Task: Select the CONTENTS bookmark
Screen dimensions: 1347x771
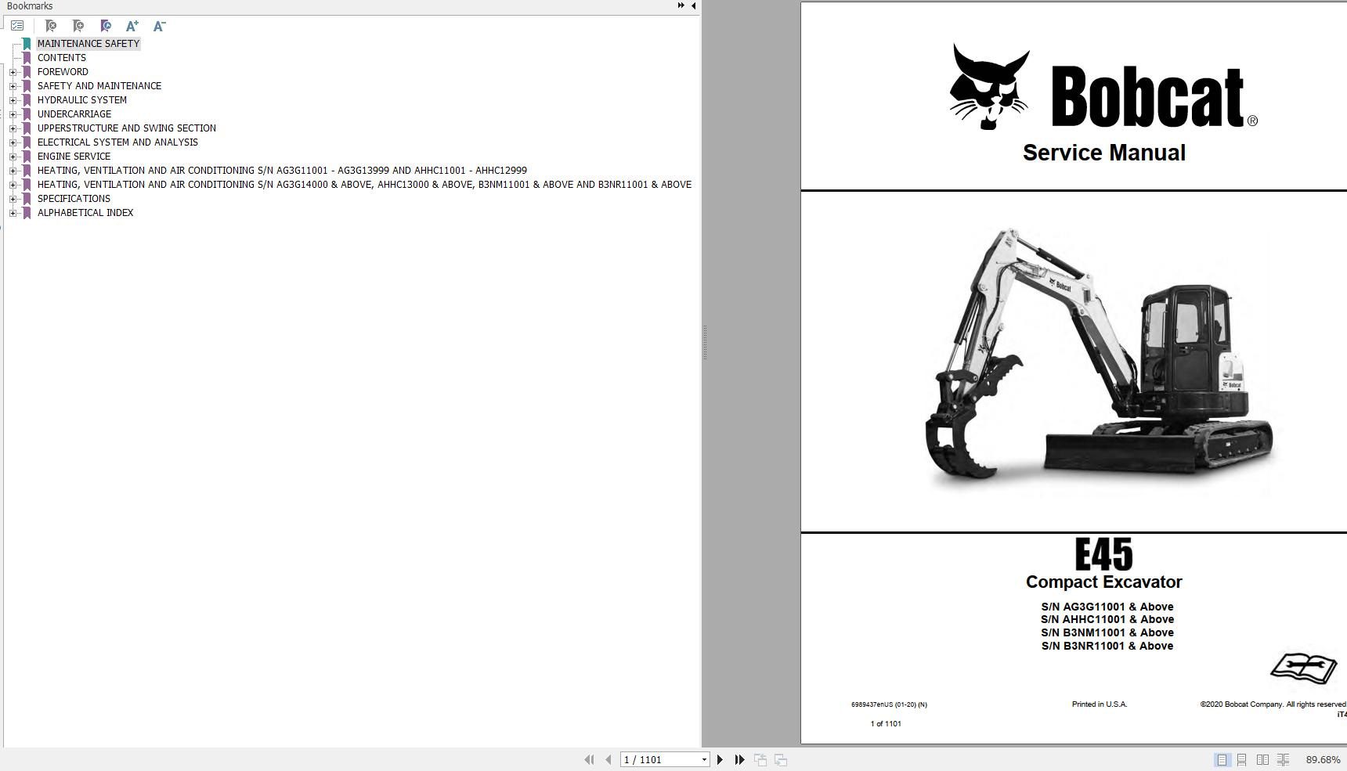Action: click(61, 57)
